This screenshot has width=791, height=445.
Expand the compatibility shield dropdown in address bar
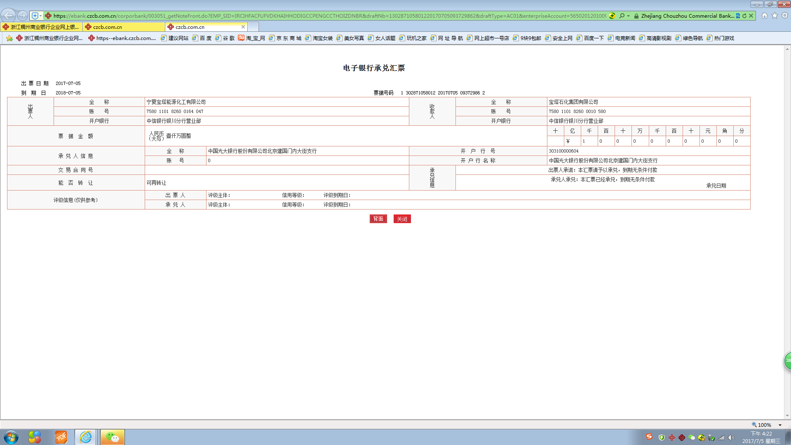(40, 16)
